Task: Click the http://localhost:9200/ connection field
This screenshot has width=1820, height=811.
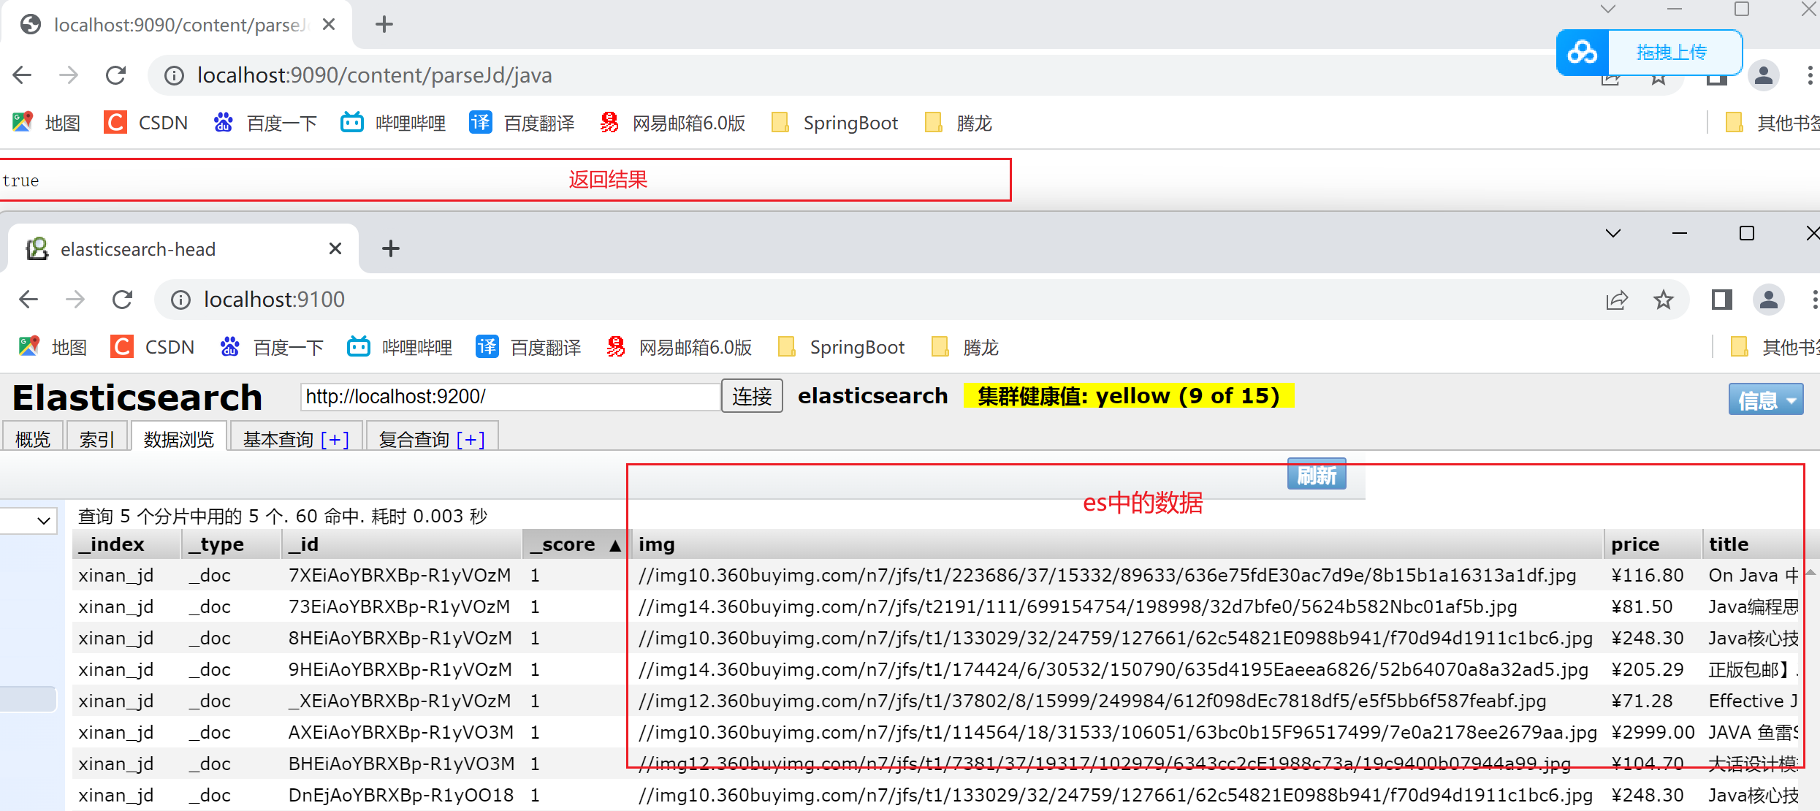Action: [x=510, y=397]
